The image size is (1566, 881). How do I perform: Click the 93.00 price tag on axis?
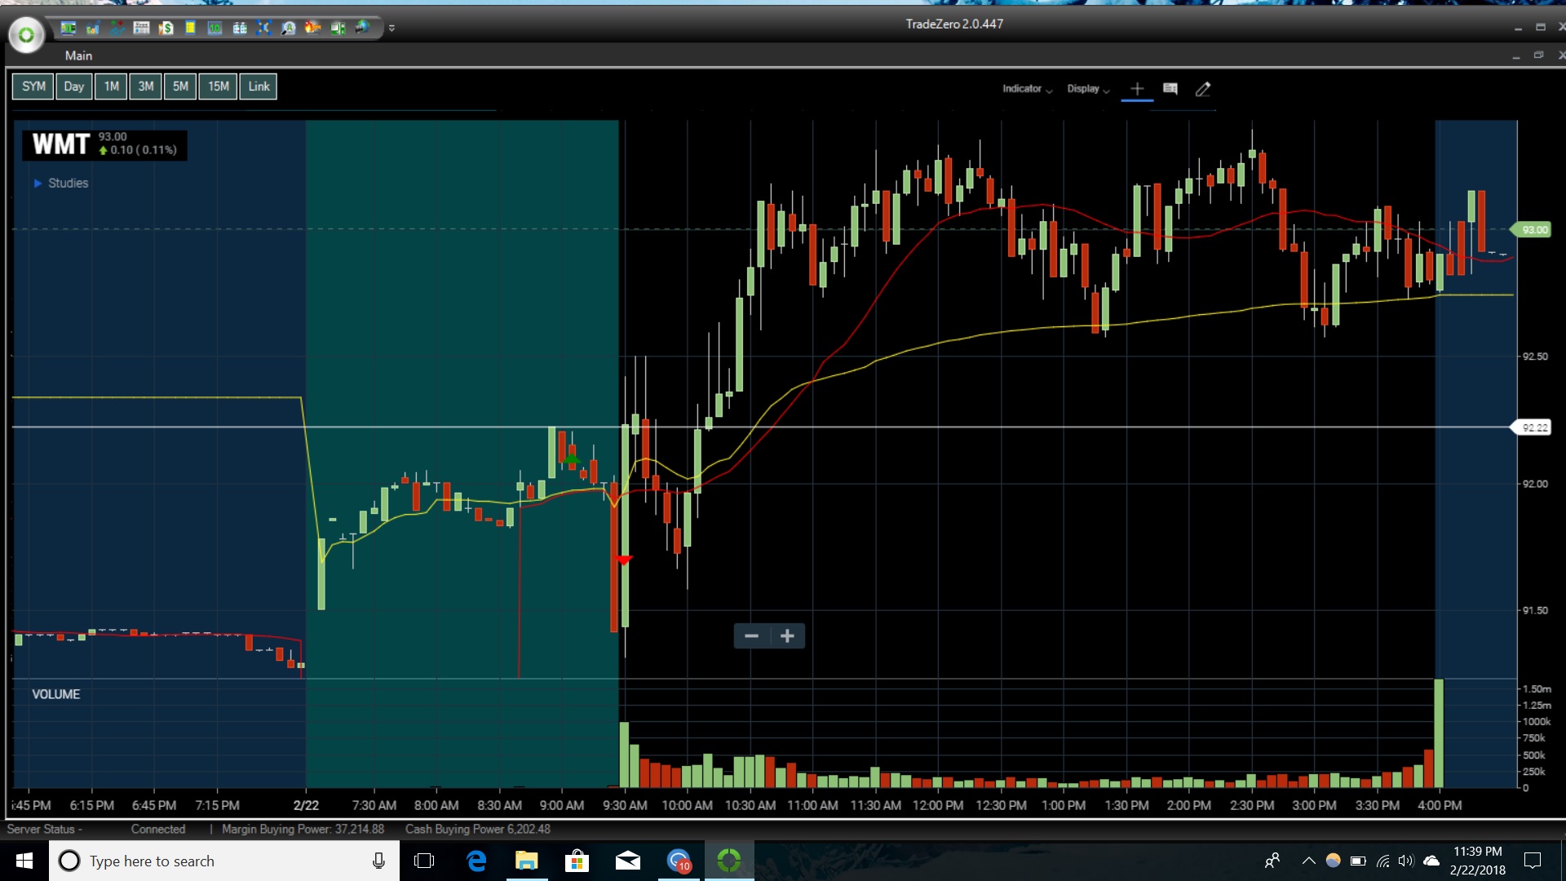tap(1532, 230)
